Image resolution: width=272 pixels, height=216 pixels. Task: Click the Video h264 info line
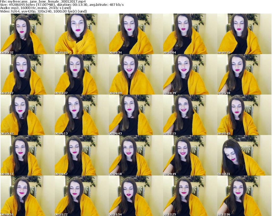click(43, 11)
